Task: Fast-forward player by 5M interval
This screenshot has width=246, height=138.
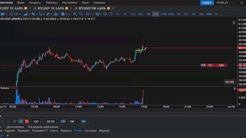Action: [x=84, y=121]
